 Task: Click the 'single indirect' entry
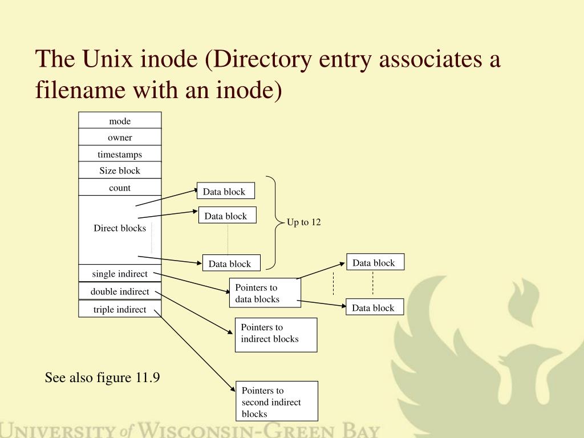tap(120, 273)
